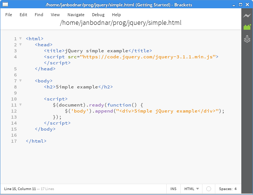Click the jQuery CDN URL string
The height and width of the screenshot is (195, 253).
pos(148,57)
